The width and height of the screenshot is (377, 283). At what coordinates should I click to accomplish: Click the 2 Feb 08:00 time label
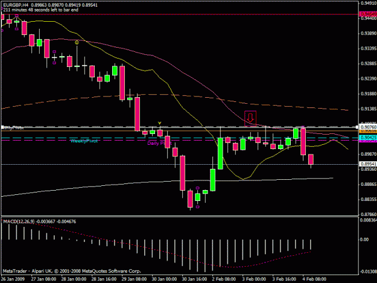pyautogui.click(x=224, y=279)
